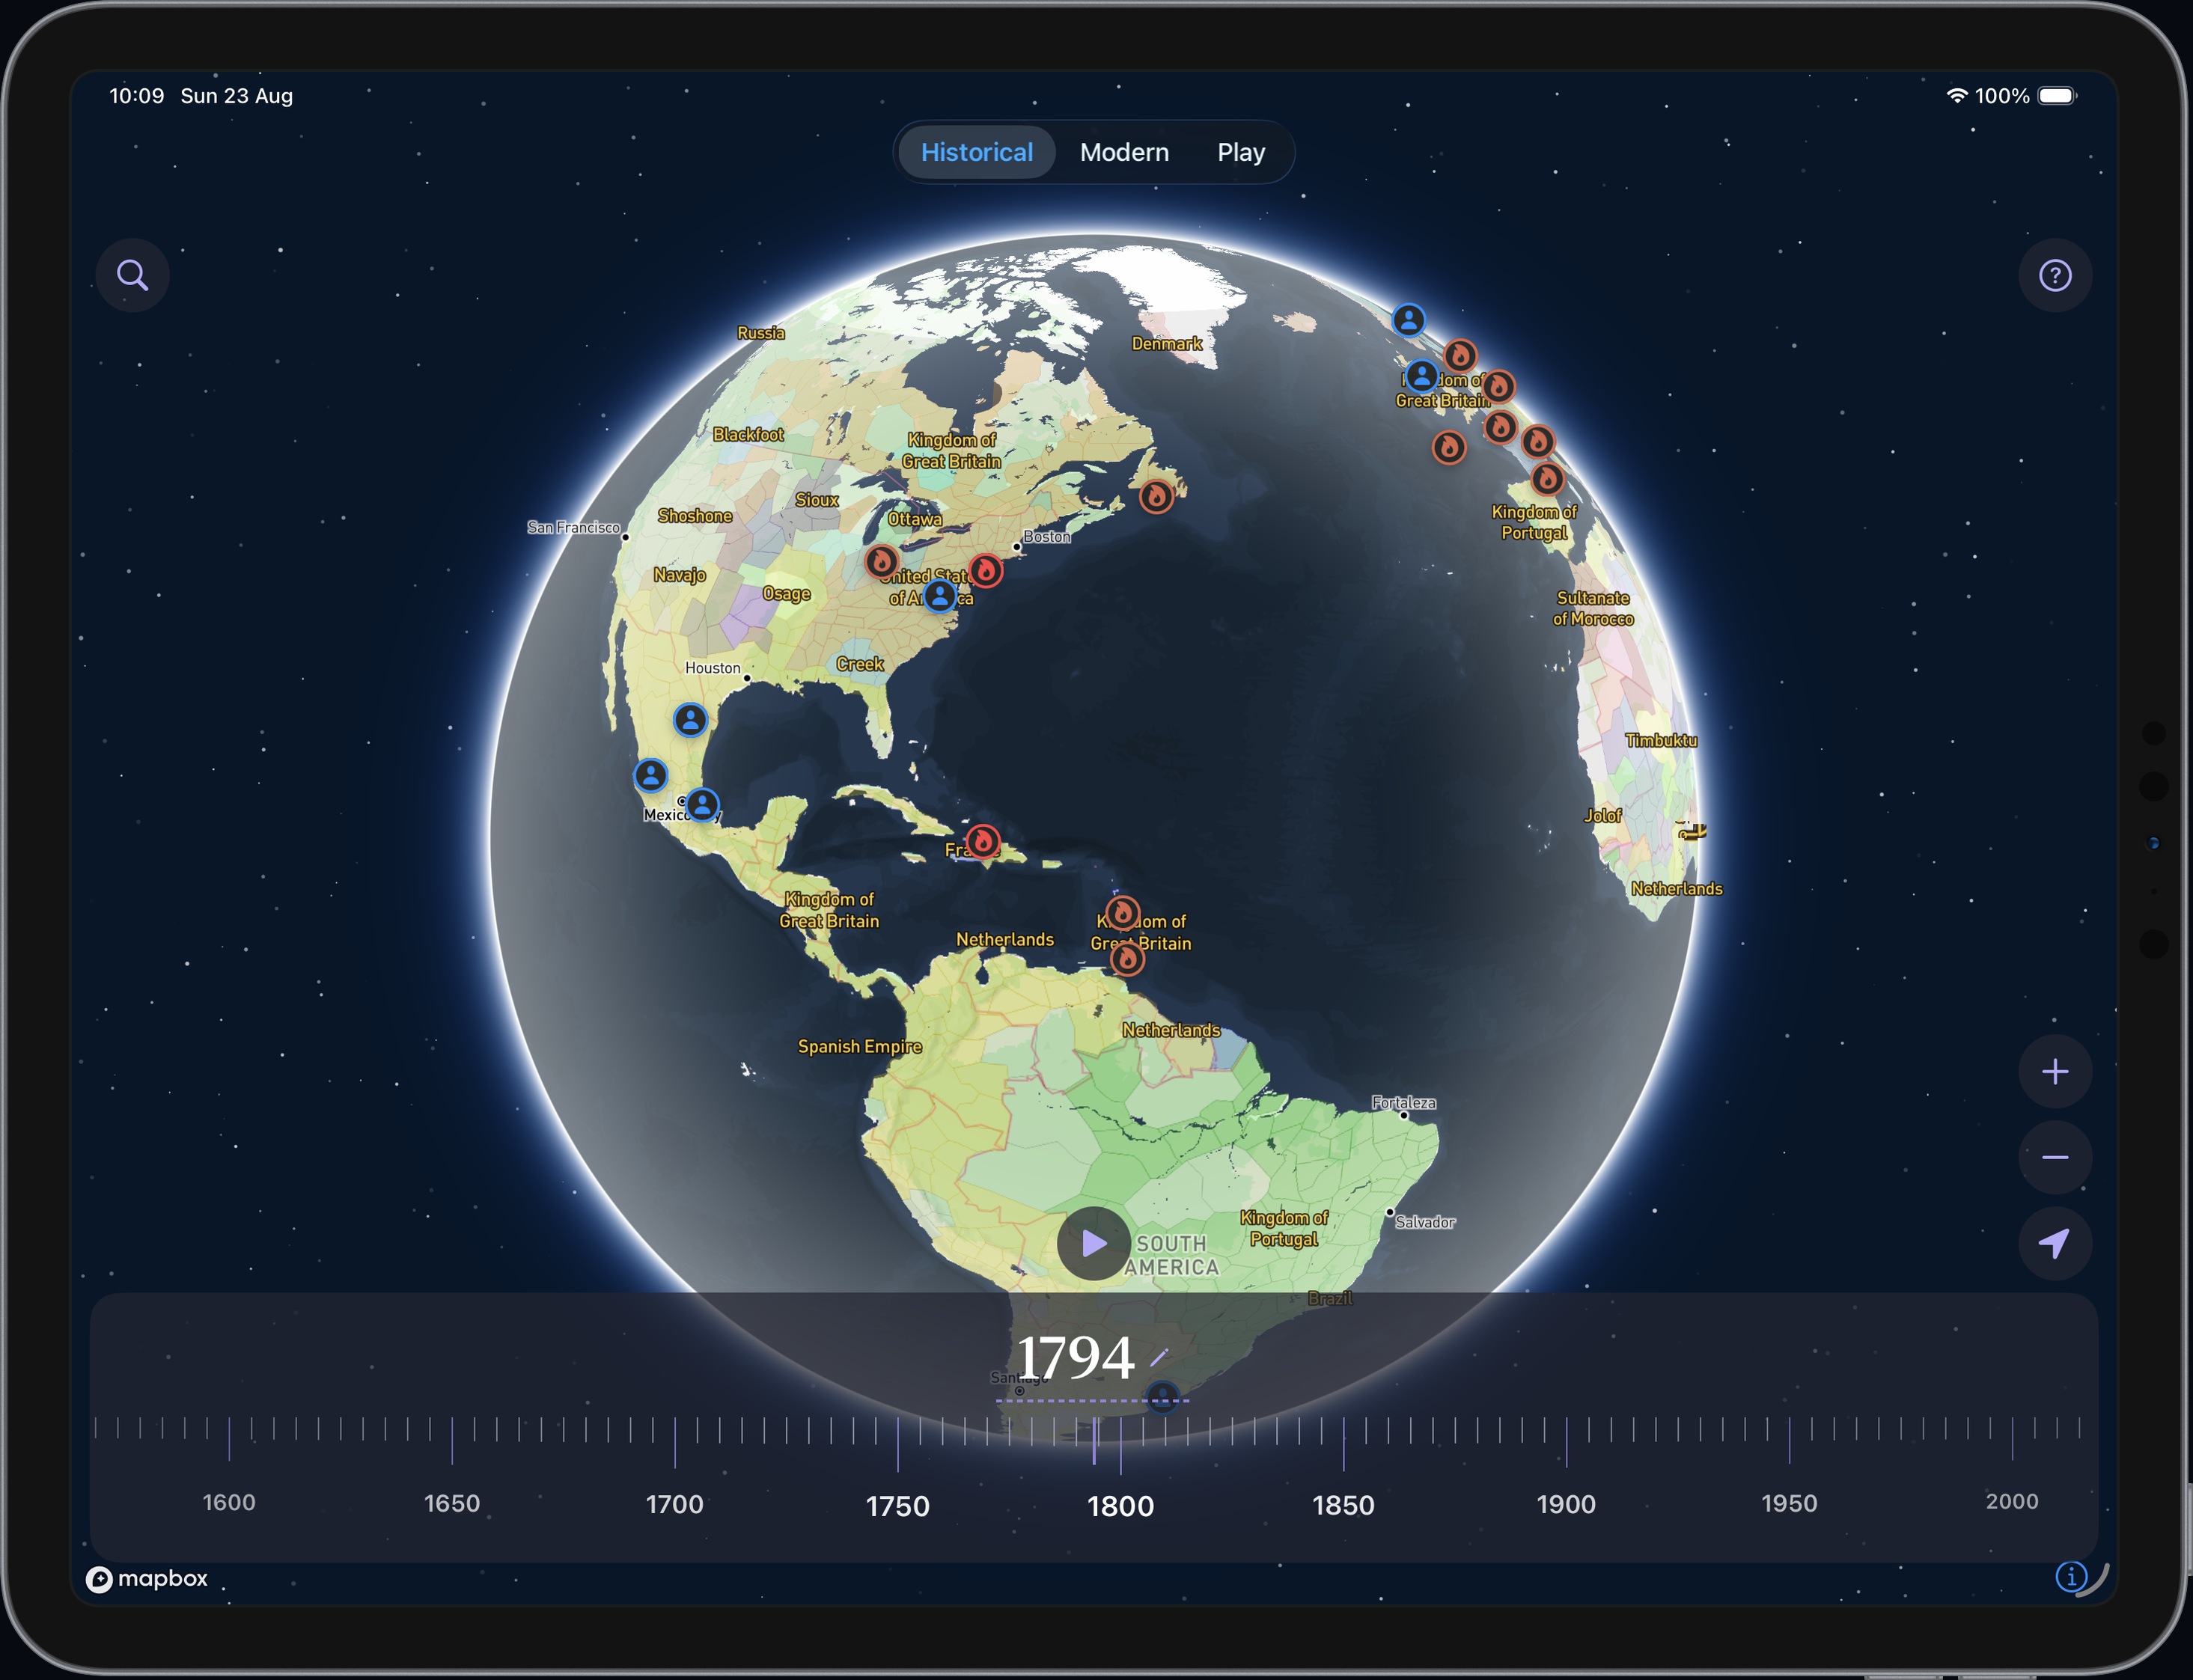Select the Russia label on the globe
The image size is (2193, 1680).
tap(761, 333)
